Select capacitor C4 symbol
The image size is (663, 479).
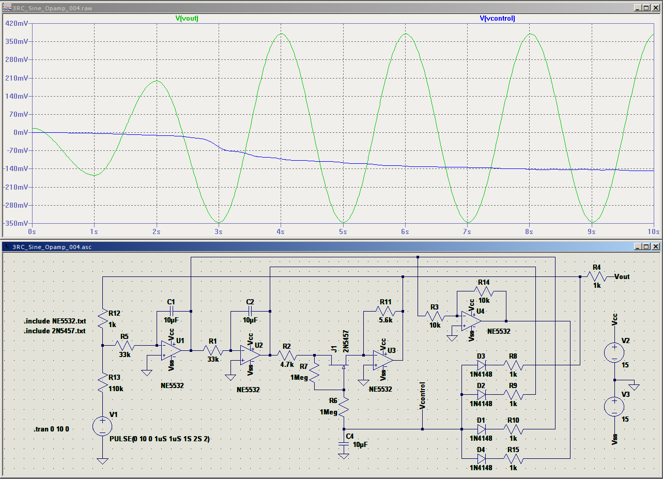pyautogui.click(x=344, y=443)
